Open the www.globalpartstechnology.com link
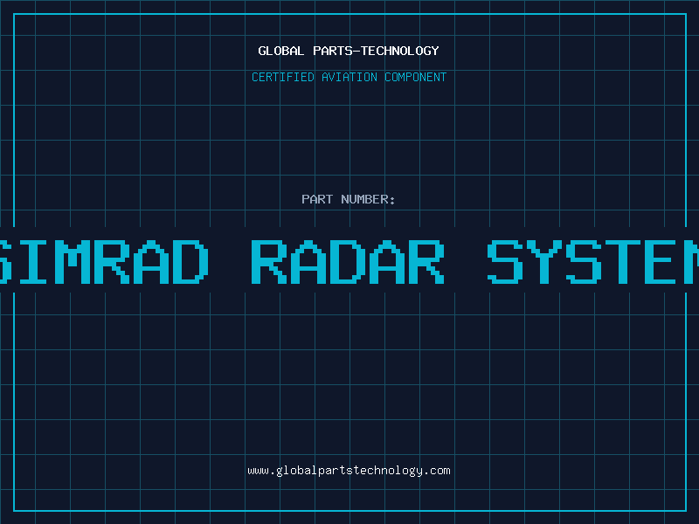699x524 pixels. 349,471
